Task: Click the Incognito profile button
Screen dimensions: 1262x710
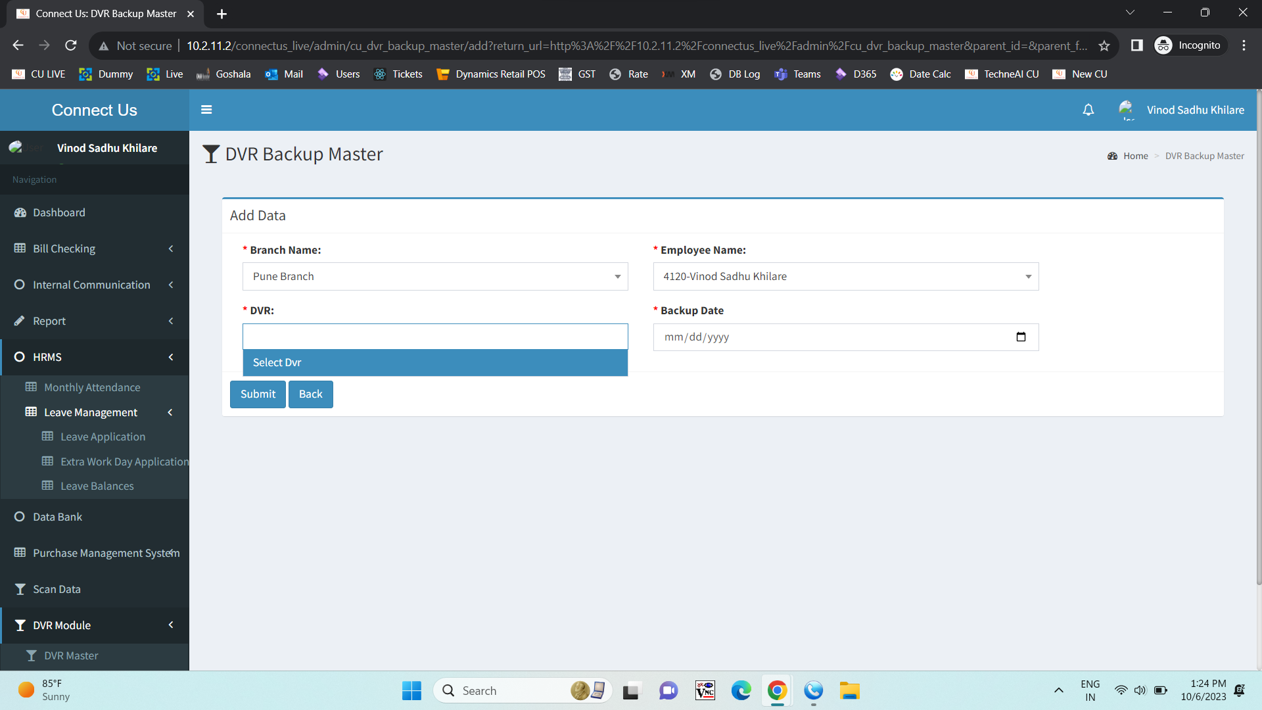Action: click(1190, 45)
